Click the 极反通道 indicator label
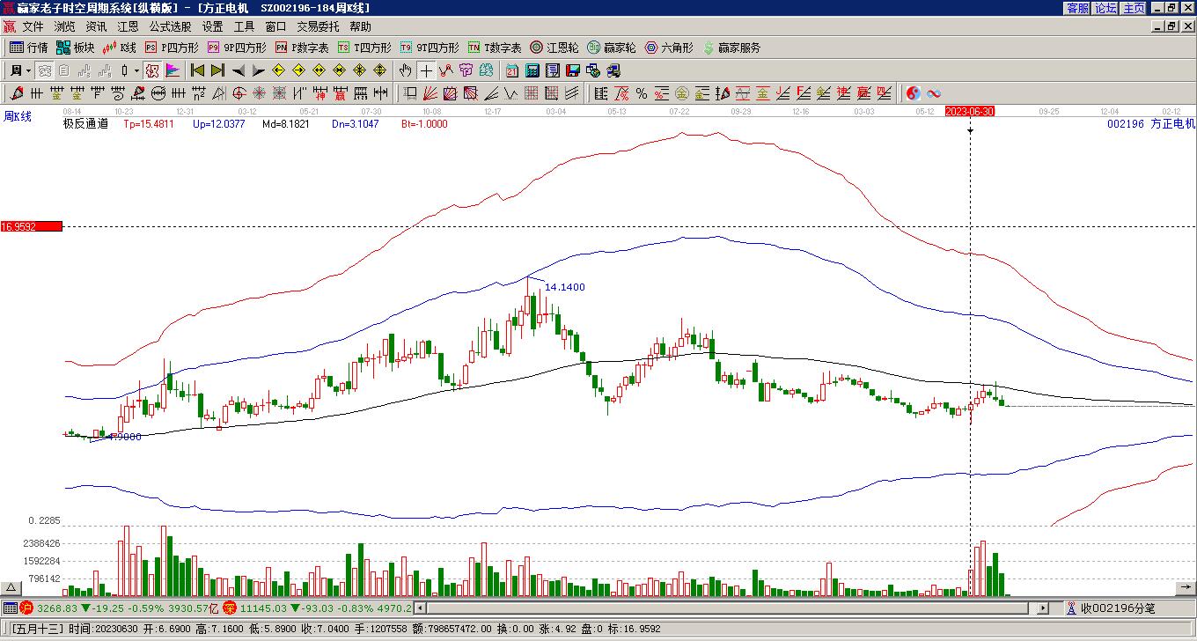The height and width of the screenshot is (641, 1197). pos(86,124)
